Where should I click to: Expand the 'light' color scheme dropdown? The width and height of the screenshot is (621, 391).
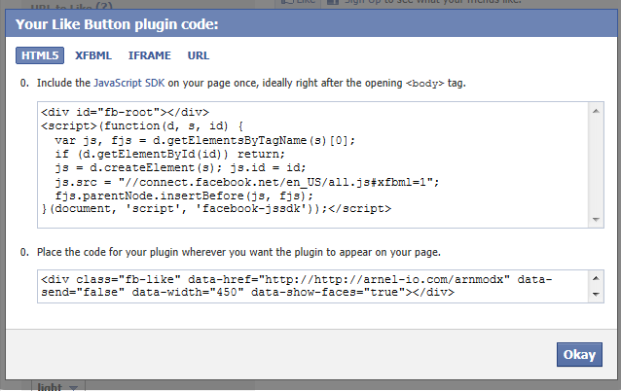[59, 386]
